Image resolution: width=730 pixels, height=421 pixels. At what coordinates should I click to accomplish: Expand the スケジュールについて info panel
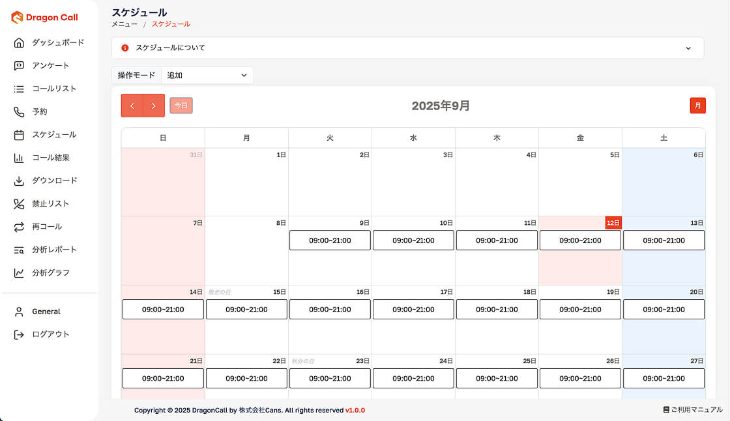point(407,48)
